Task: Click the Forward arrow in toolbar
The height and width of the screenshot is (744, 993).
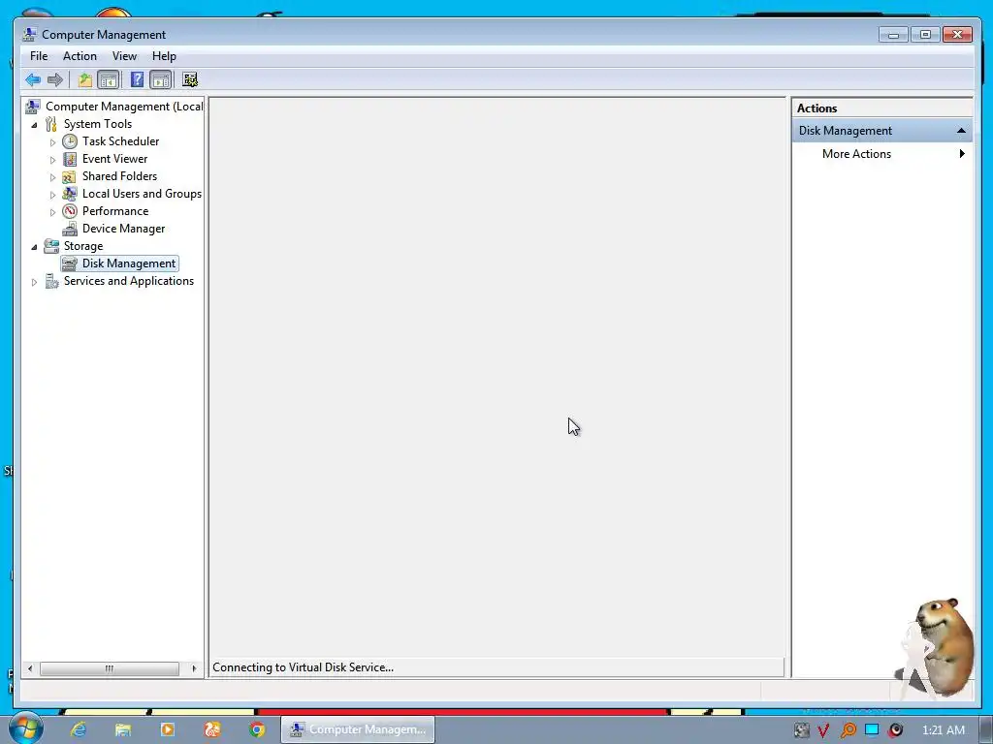Action: pos(55,79)
